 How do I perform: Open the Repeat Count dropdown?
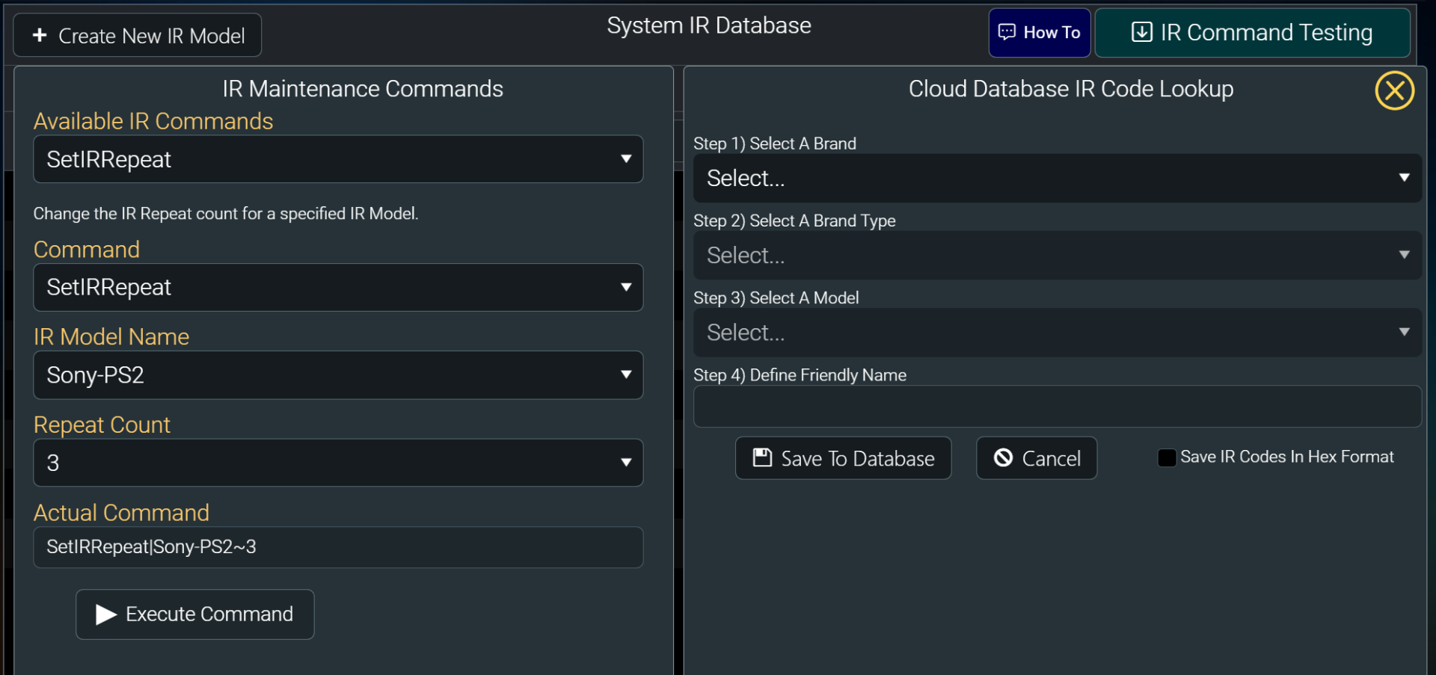(x=338, y=463)
